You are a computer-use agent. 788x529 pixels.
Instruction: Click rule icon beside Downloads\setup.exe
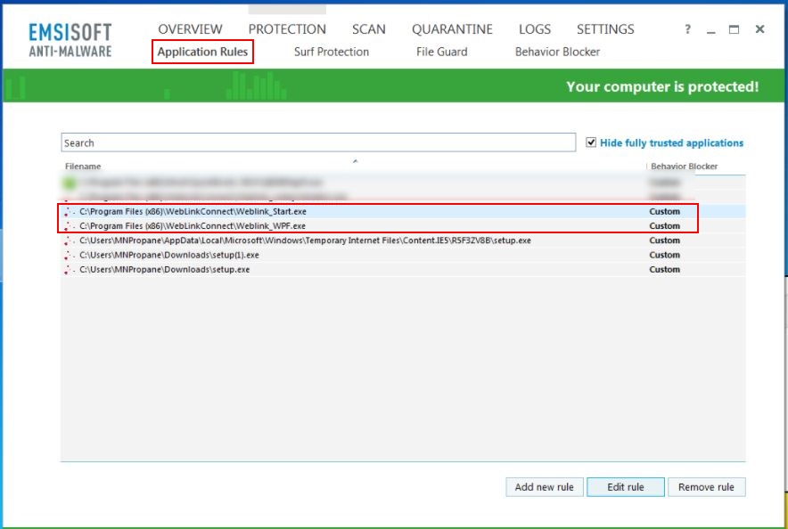[70, 270]
